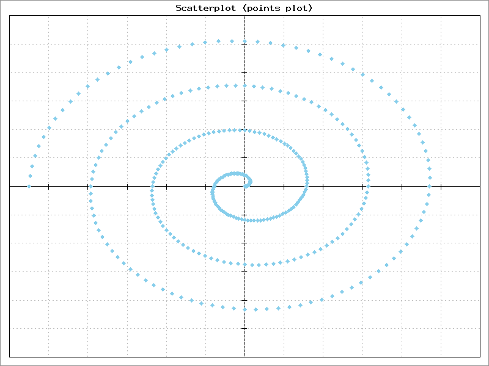Pick second ring's point crossing the lower vertical axis
This screenshot has width=489, height=366.
245,265
